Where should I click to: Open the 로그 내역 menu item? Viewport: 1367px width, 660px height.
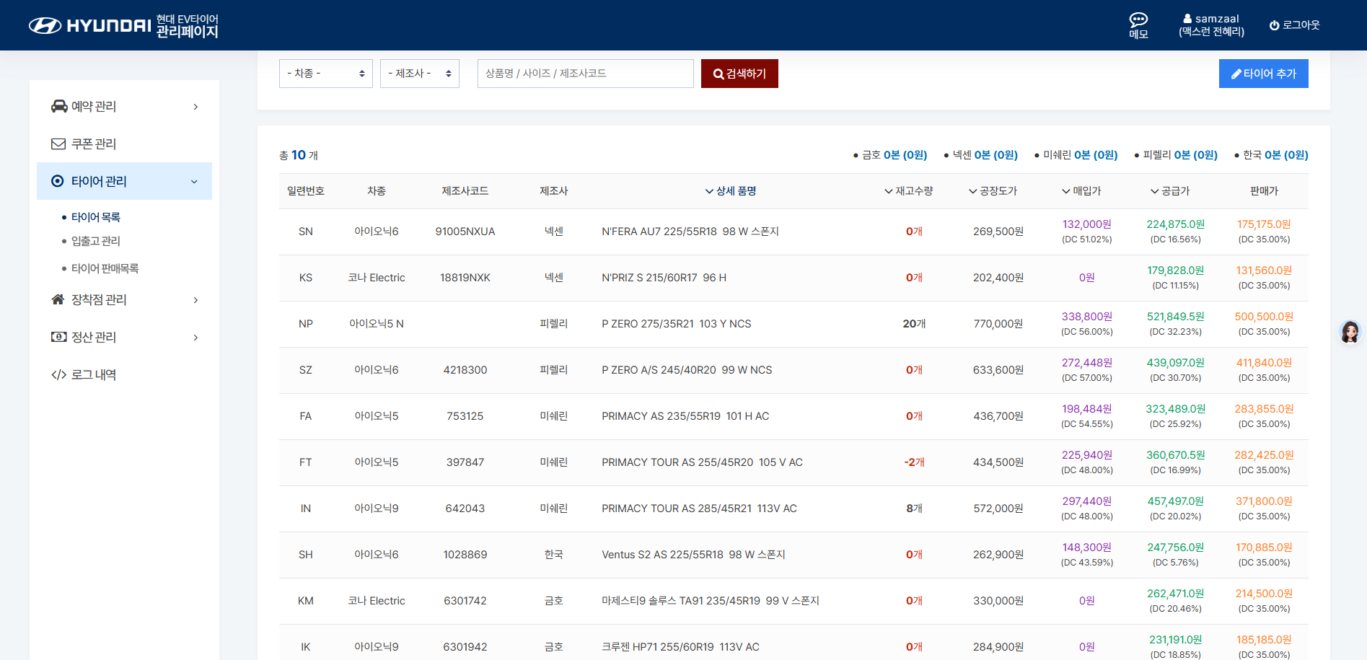coord(93,374)
